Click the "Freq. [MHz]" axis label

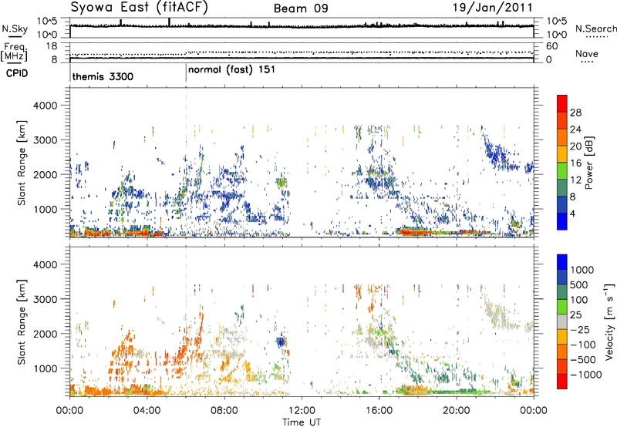[14, 52]
